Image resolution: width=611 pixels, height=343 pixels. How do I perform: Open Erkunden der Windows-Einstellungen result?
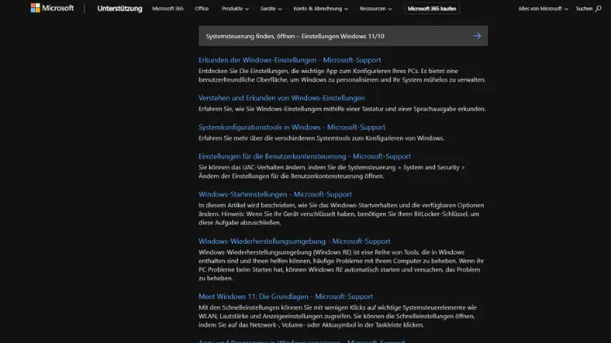click(289, 60)
